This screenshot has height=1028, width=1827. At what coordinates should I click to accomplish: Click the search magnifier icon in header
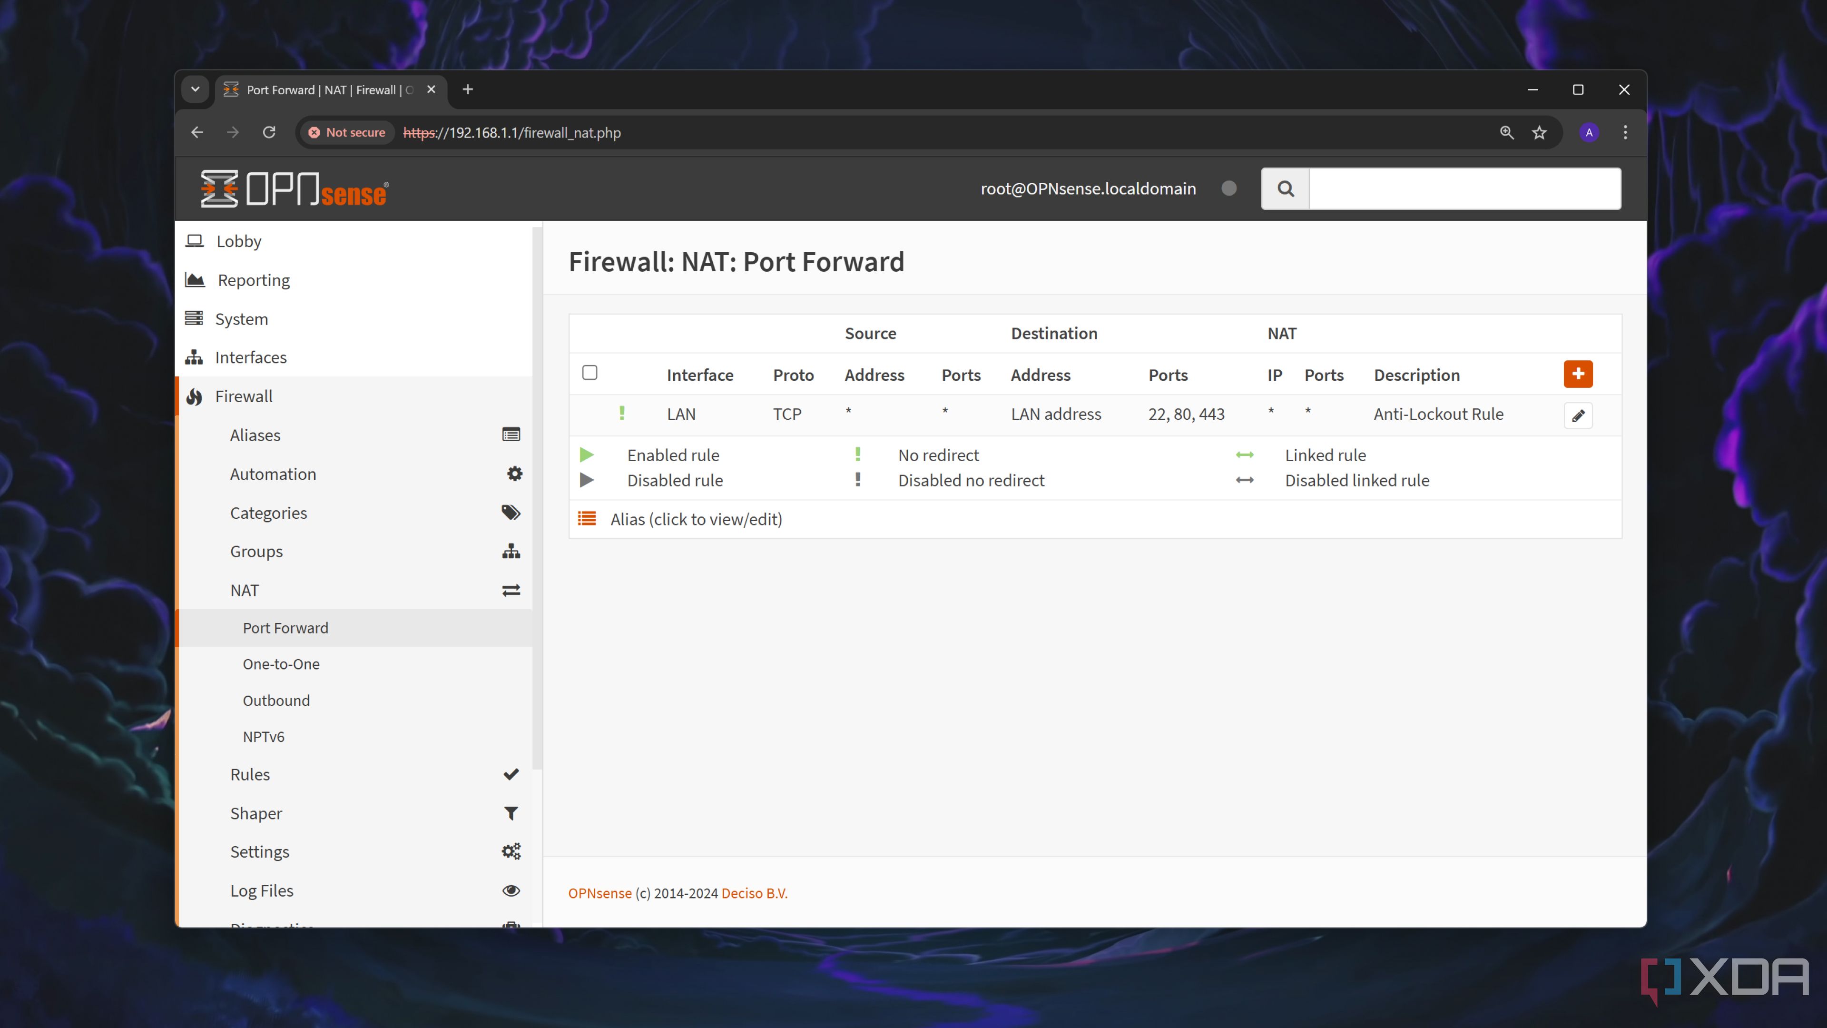click(x=1285, y=189)
